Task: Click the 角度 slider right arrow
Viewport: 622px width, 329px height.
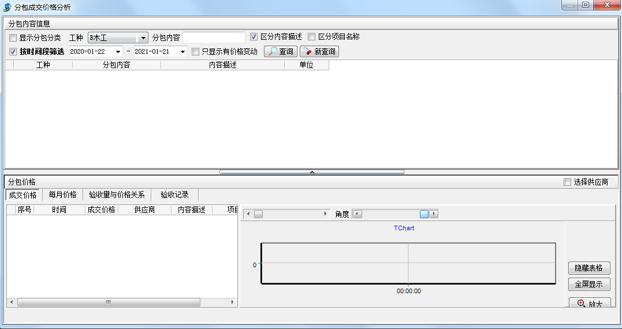Action: (434, 214)
